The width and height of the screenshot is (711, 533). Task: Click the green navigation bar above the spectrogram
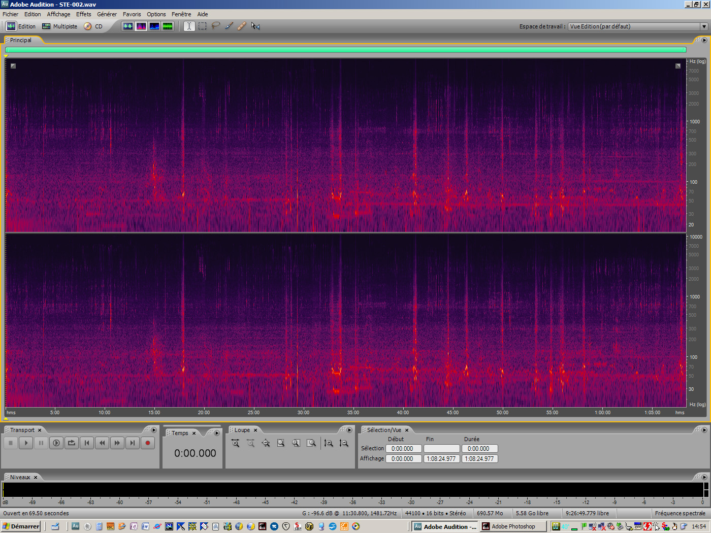point(345,50)
